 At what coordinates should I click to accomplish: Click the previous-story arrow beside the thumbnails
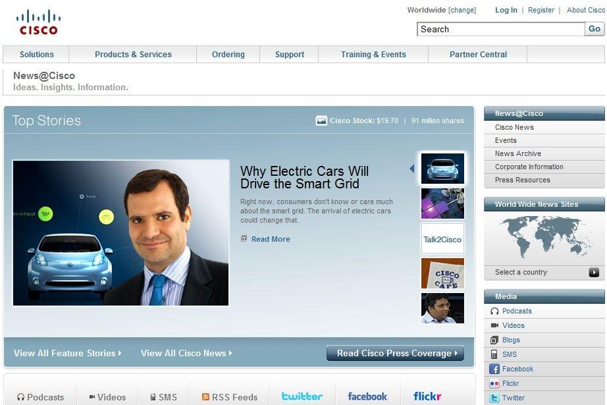coord(412,169)
